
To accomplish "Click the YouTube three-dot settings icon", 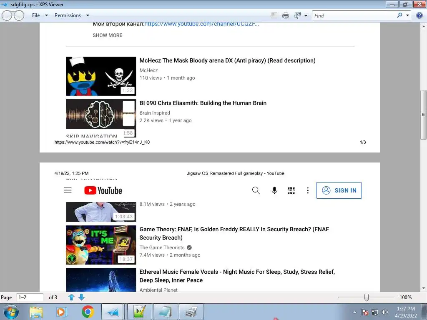I will click(308, 190).
